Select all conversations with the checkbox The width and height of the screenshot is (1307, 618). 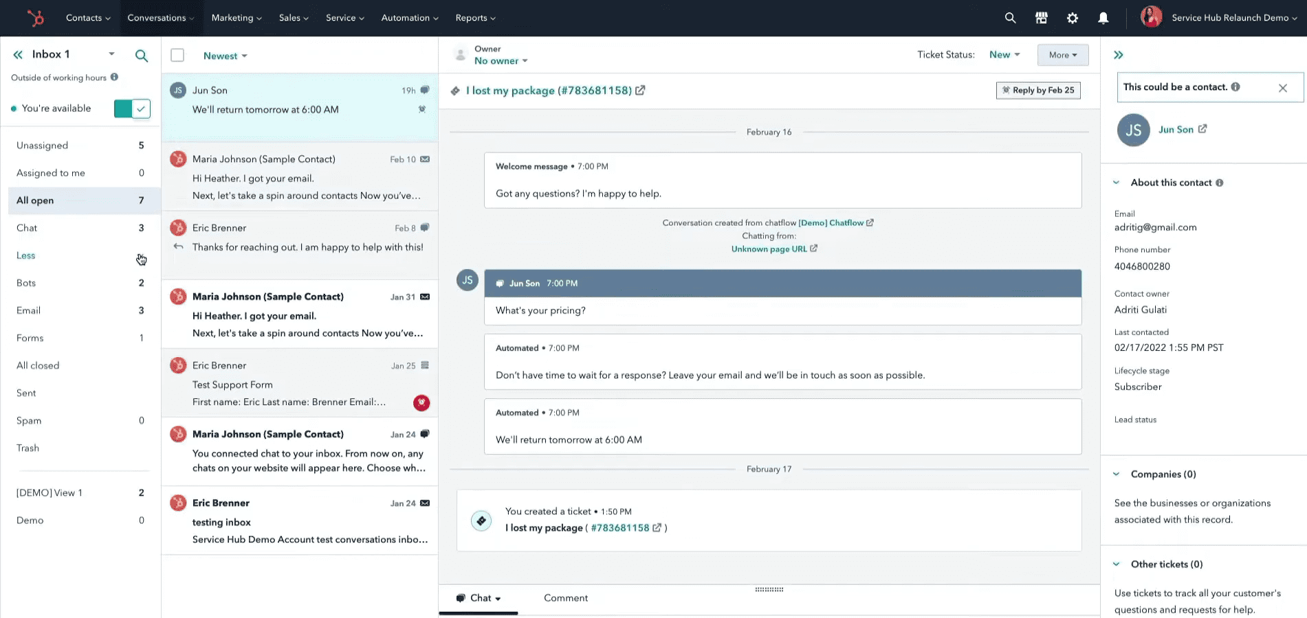[177, 55]
